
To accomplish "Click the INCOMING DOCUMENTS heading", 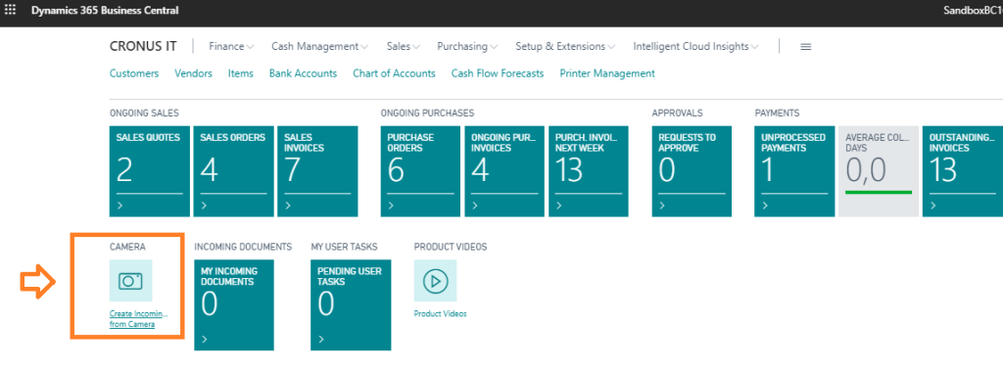I will point(243,247).
